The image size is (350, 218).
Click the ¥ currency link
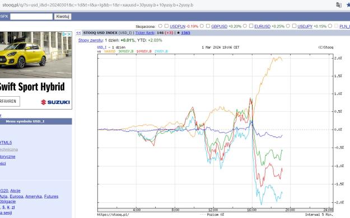click(x=8, y=207)
